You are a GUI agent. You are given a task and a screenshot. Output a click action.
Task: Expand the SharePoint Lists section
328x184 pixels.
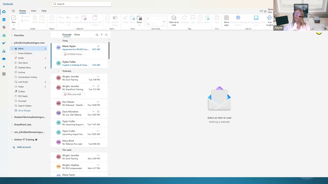12,124
